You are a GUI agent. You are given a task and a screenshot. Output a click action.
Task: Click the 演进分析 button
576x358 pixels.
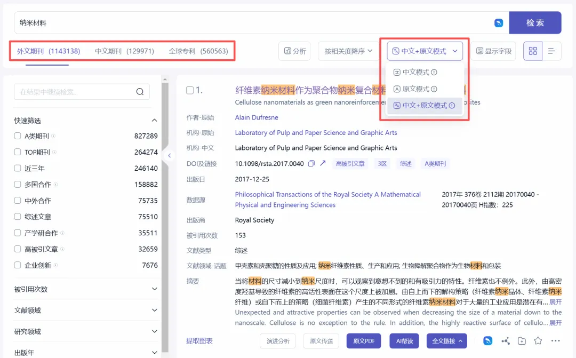click(278, 341)
